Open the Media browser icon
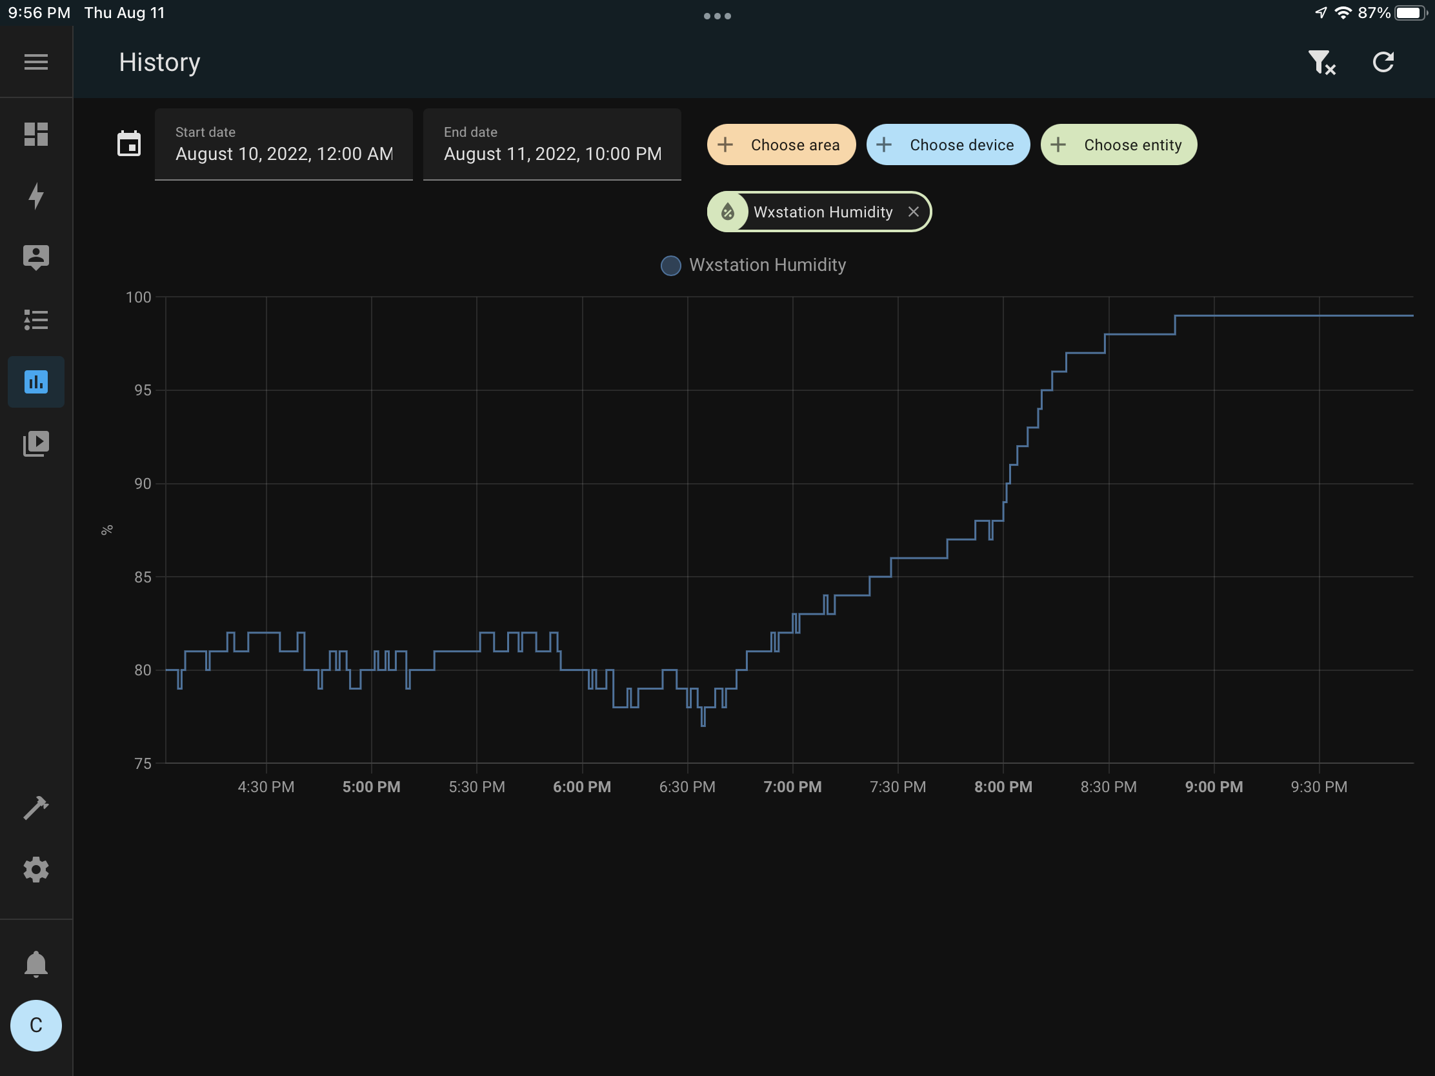The image size is (1435, 1076). point(35,443)
